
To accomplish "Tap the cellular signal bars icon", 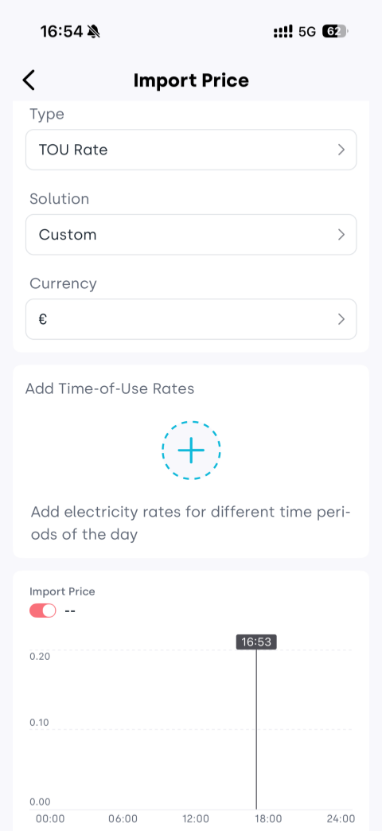I will (x=283, y=32).
